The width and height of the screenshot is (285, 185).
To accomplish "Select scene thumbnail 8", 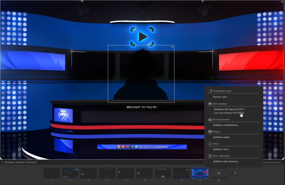I will point(181,173).
